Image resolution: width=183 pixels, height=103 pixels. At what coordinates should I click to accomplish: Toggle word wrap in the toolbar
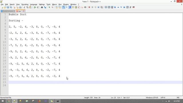[63, 7]
